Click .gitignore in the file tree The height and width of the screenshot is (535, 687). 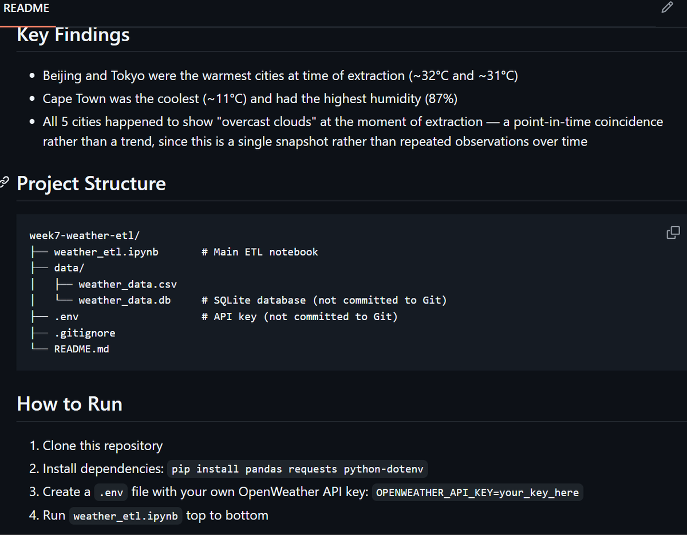click(85, 333)
